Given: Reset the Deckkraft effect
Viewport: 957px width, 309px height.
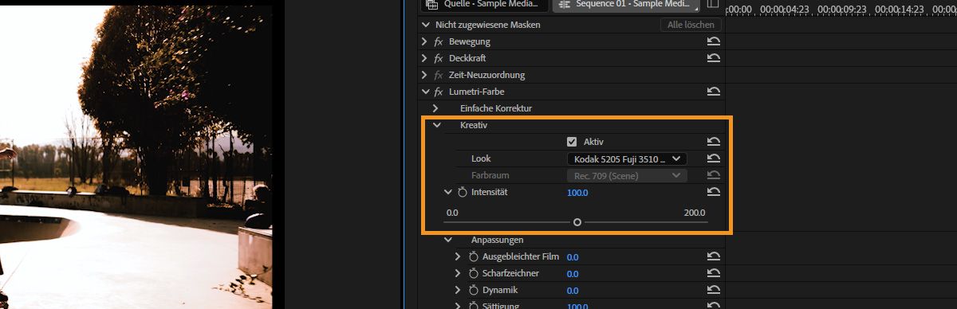Looking at the screenshot, I should pos(714,58).
